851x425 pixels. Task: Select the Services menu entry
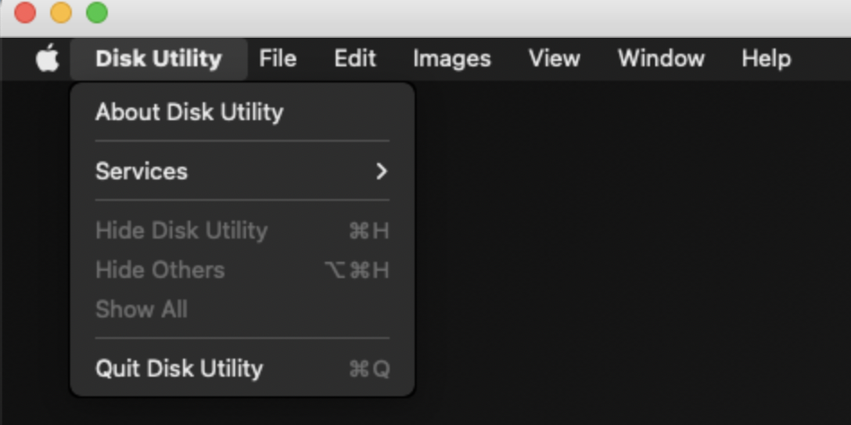(142, 171)
